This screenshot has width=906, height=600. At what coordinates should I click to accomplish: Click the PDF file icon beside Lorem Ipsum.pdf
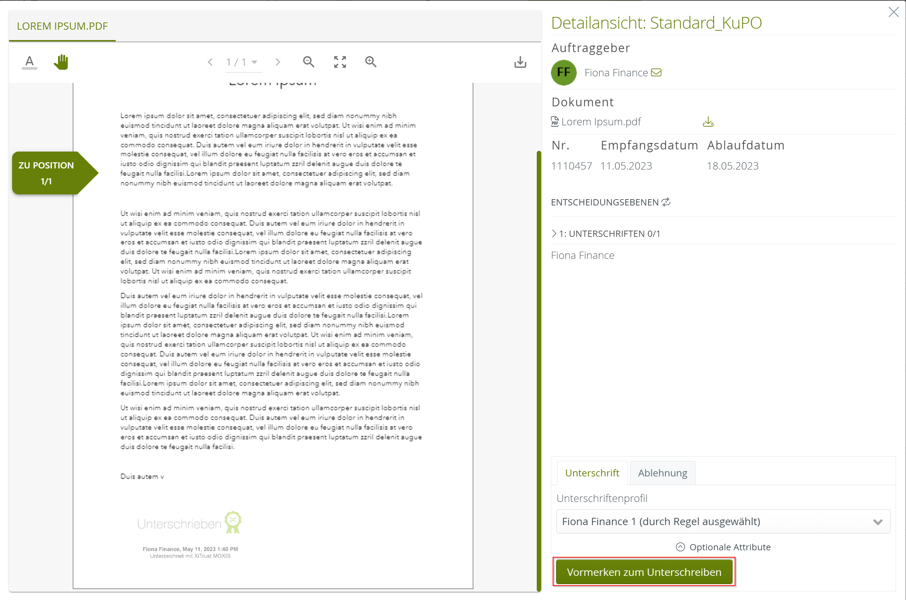pos(555,122)
